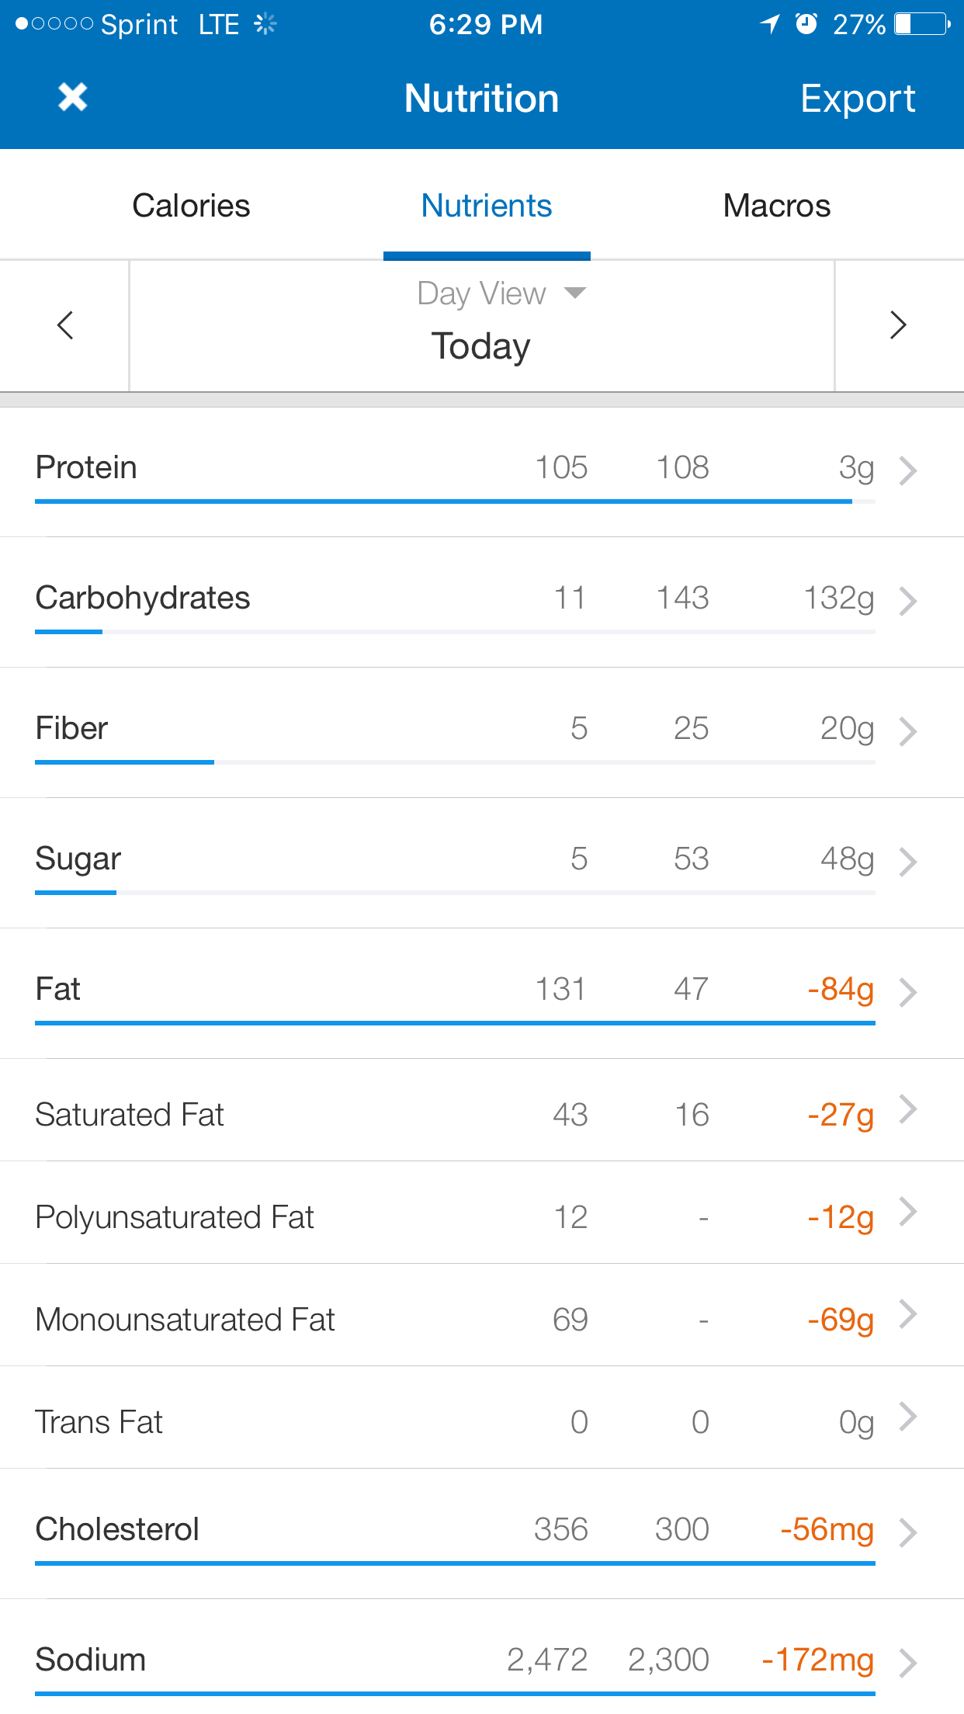Open Sugar details chevron
The image size is (964, 1714).
pyautogui.click(x=907, y=862)
